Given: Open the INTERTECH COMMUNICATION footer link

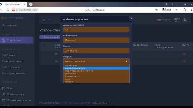Looking at the screenshot, I should coord(76,103).
